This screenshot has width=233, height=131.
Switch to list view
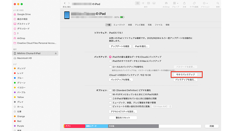[143, 3]
